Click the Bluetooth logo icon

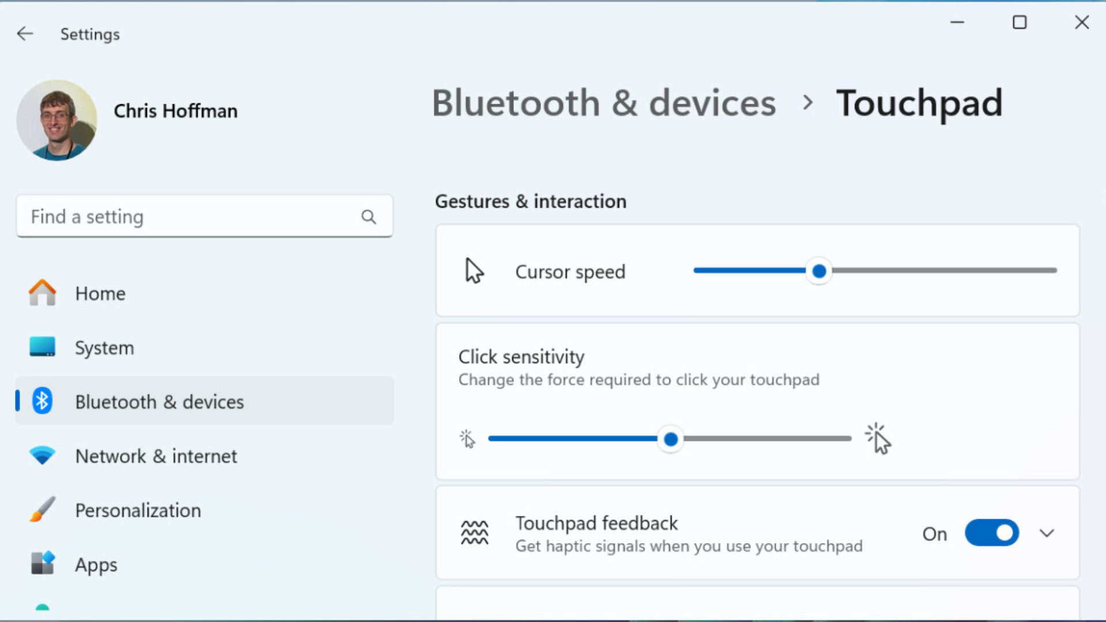[x=42, y=401]
